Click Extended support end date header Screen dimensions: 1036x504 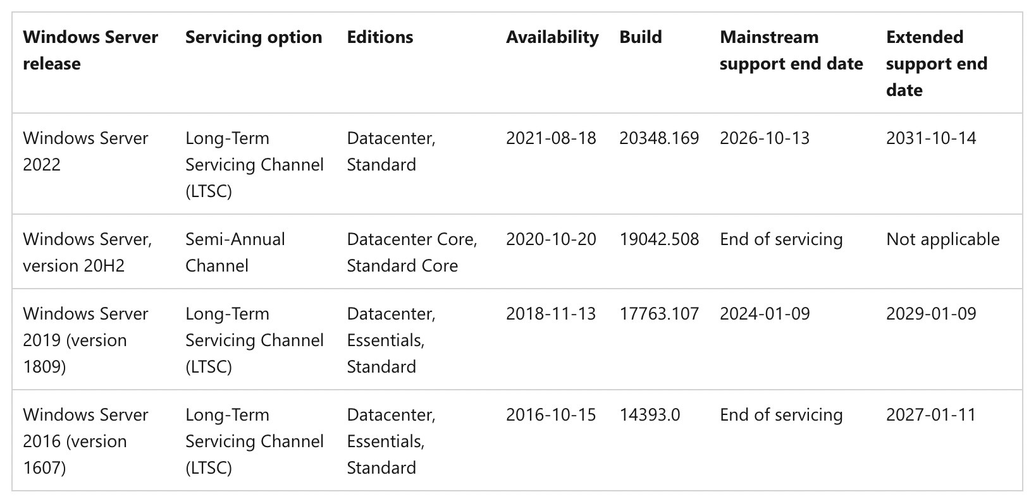[x=937, y=63]
